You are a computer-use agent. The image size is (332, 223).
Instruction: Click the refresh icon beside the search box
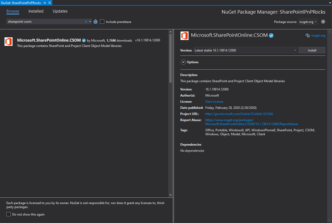tap(95, 22)
